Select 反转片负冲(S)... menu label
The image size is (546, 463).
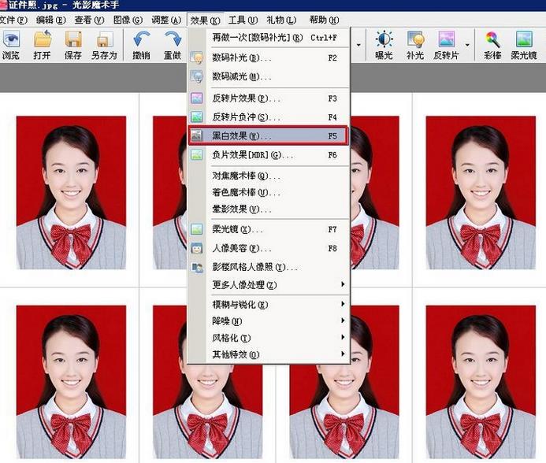click(246, 117)
